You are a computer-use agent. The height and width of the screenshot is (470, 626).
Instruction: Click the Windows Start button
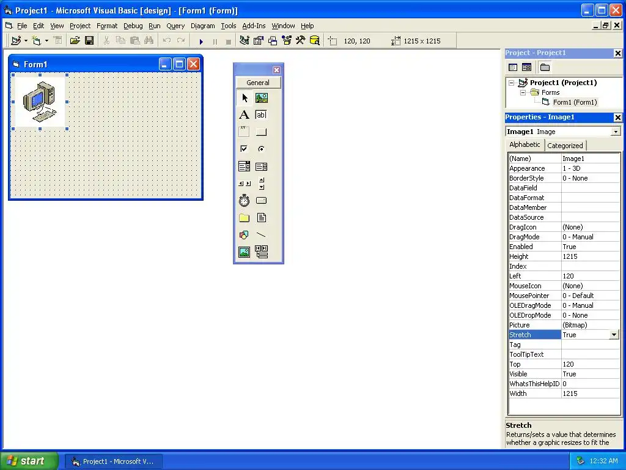29,461
